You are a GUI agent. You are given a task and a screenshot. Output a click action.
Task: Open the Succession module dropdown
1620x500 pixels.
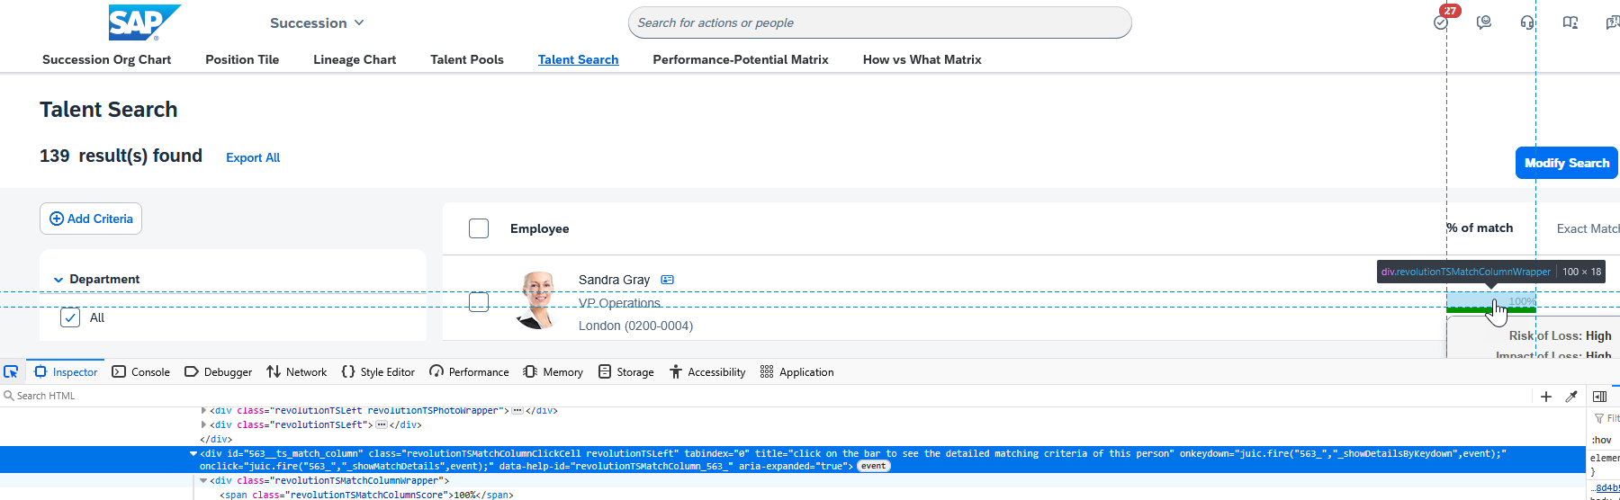click(317, 22)
